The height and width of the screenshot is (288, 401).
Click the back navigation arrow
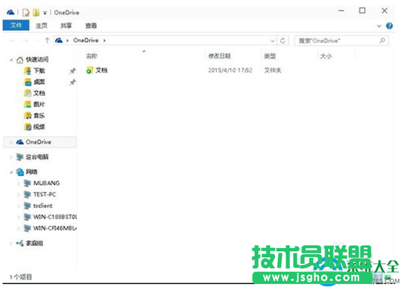(12, 41)
